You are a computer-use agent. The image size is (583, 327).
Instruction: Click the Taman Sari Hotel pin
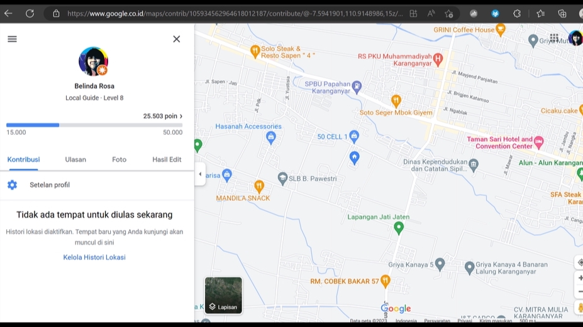click(539, 142)
